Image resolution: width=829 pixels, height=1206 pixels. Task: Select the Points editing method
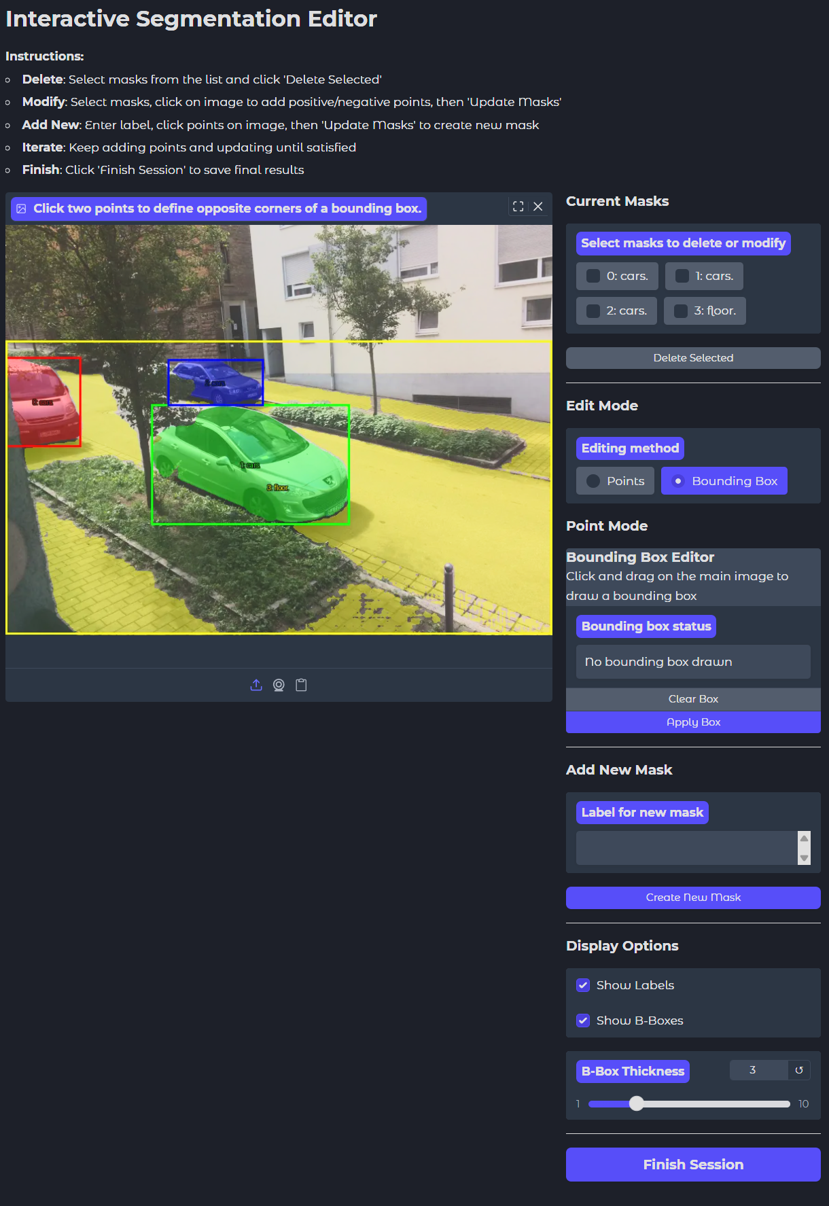pos(615,480)
